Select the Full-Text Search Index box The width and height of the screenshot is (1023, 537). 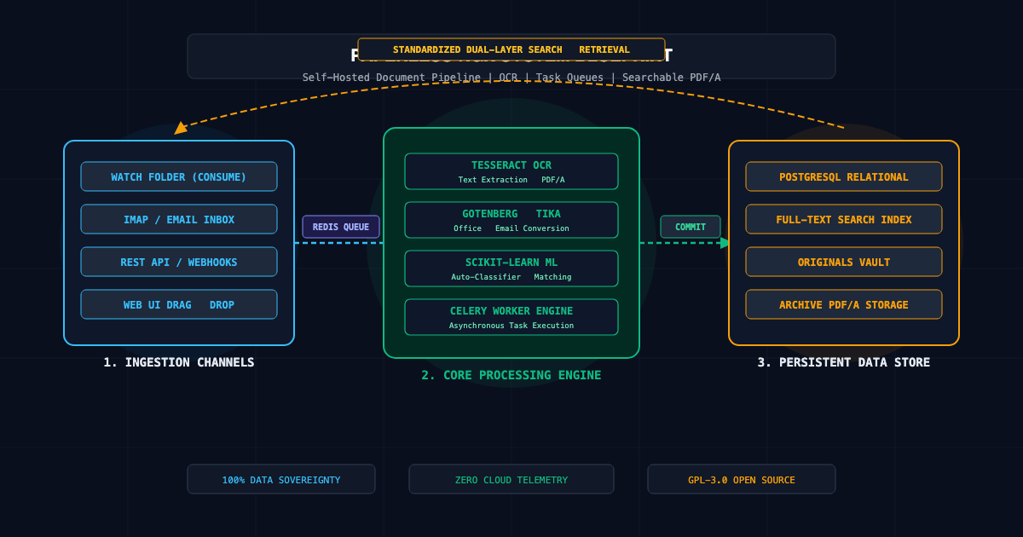click(x=844, y=219)
